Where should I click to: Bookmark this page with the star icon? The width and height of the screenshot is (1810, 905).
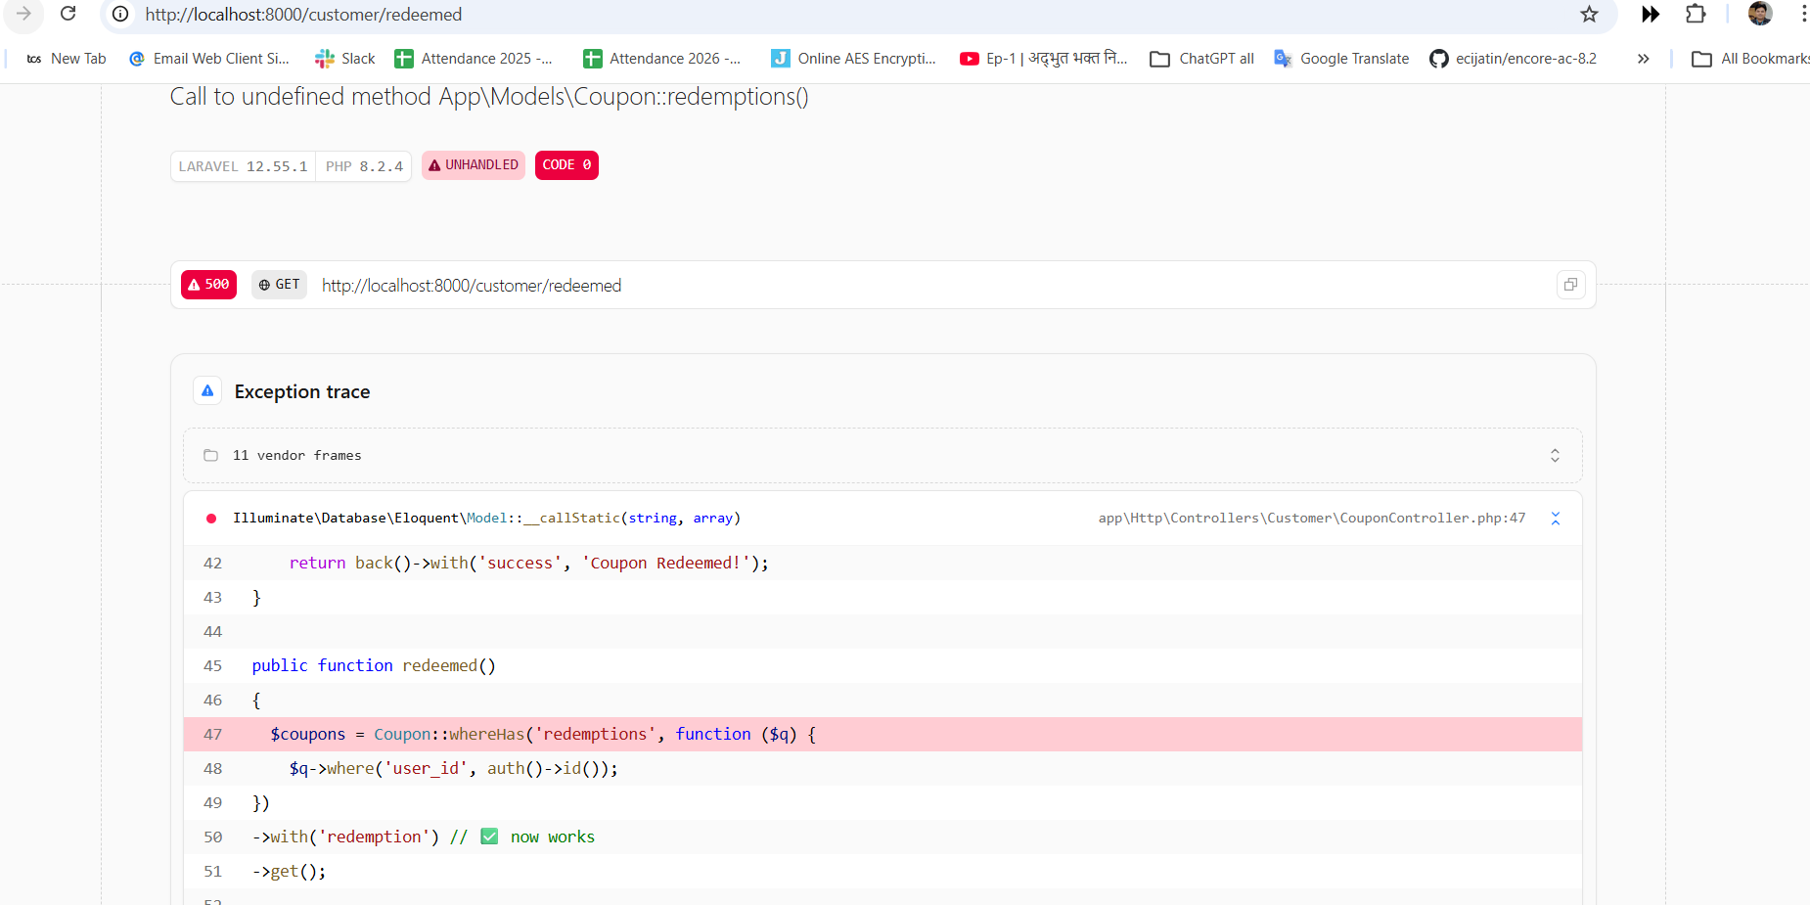[x=1589, y=14]
